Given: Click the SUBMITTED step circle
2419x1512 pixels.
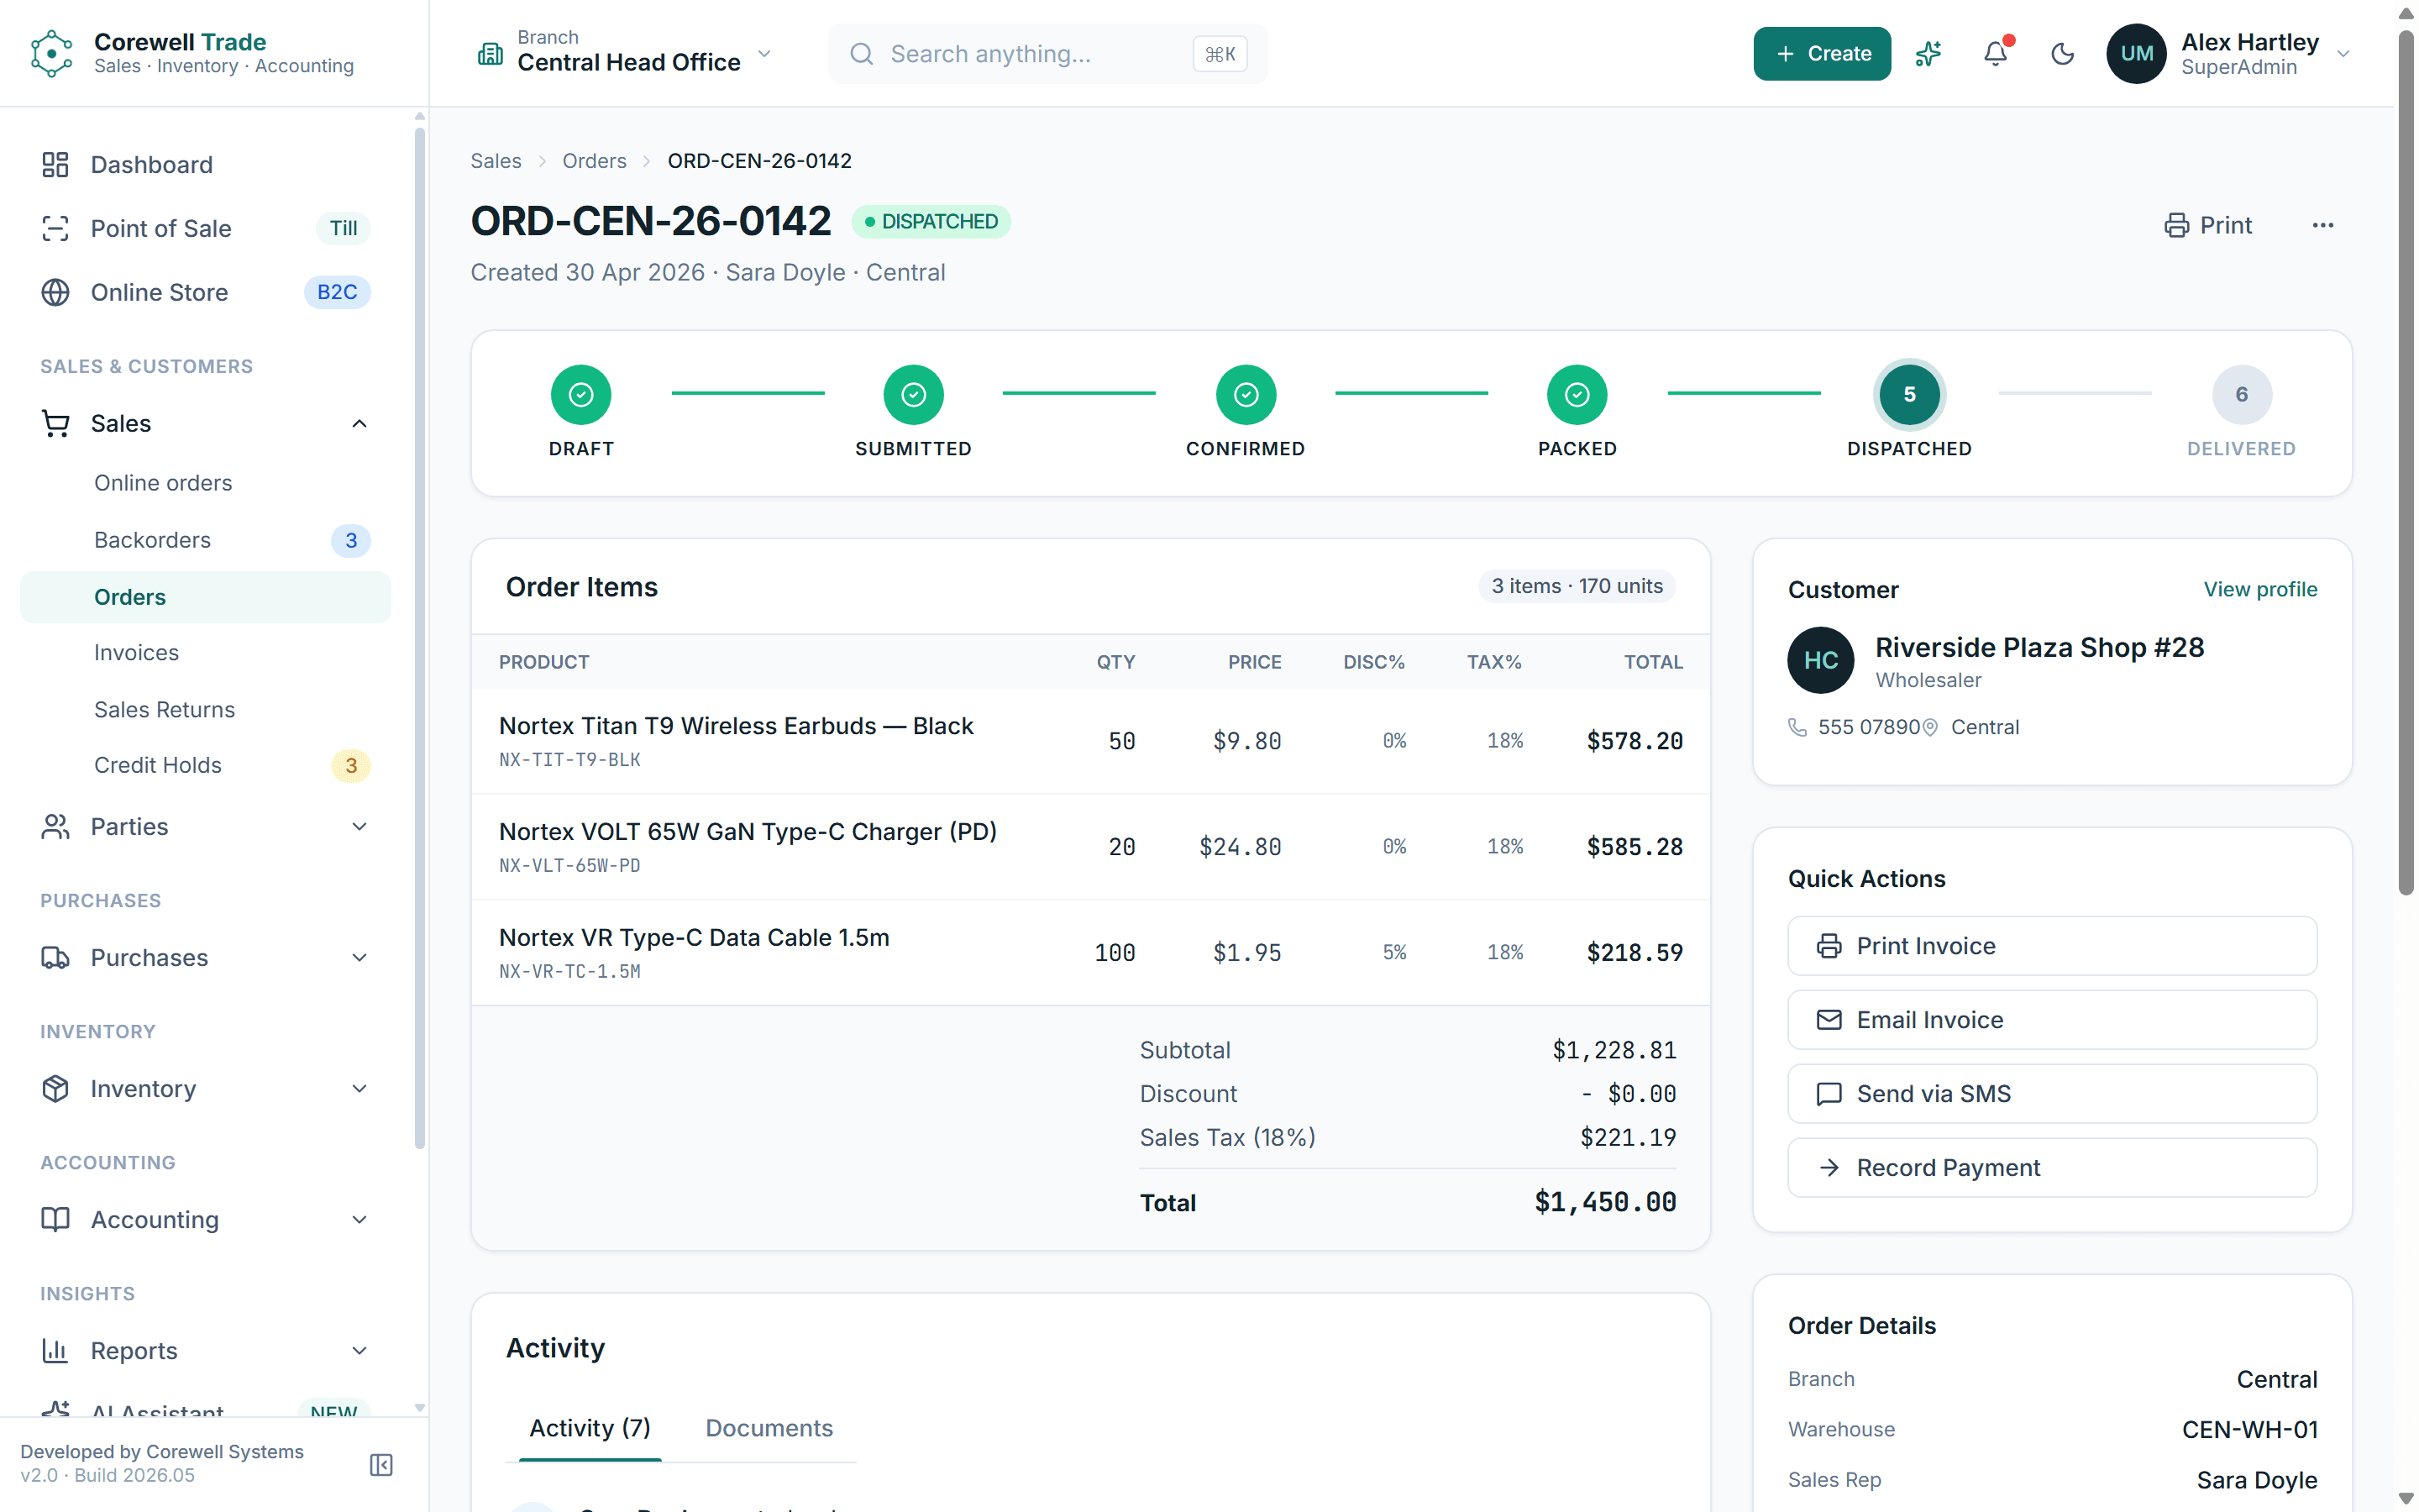Looking at the screenshot, I should click(x=914, y=395).
